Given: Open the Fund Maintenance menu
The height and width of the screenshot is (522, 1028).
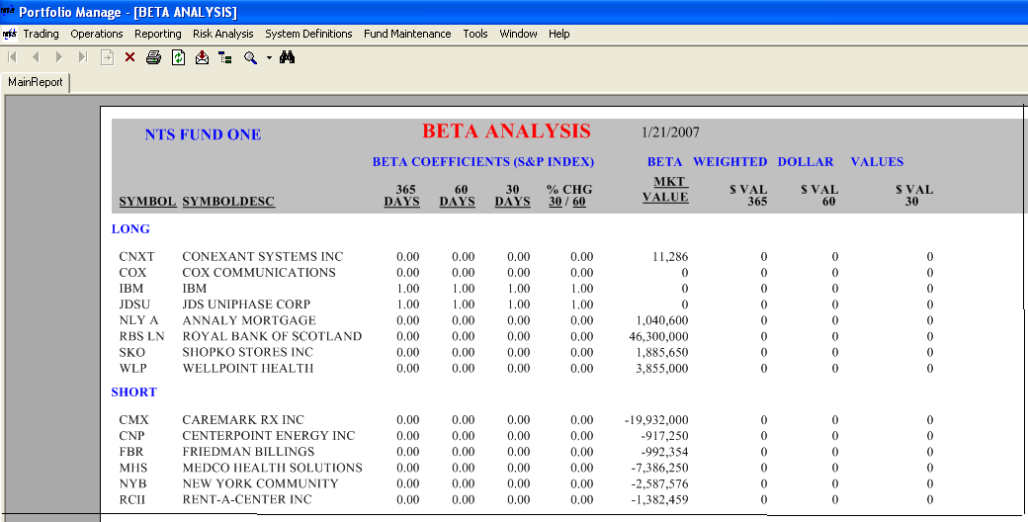Looking at the screenshot, I should pyautogui.click(x=407, y=34).
